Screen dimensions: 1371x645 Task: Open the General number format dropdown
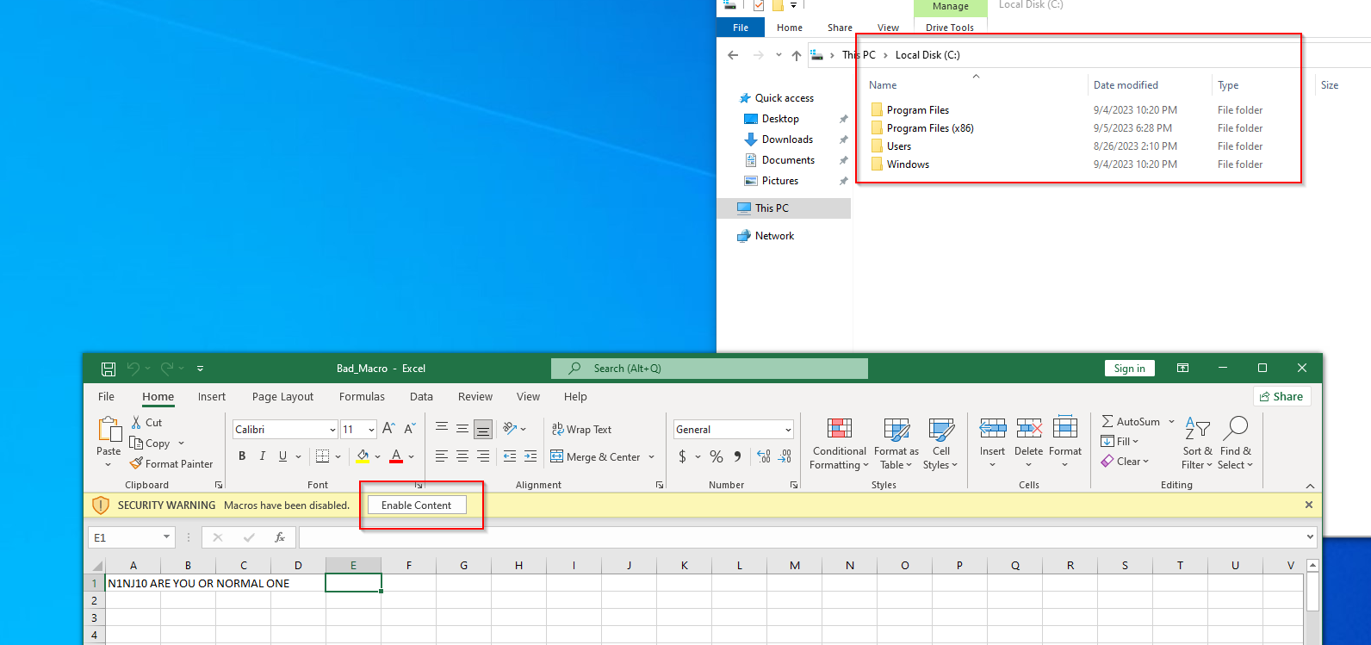click(788, 430)
